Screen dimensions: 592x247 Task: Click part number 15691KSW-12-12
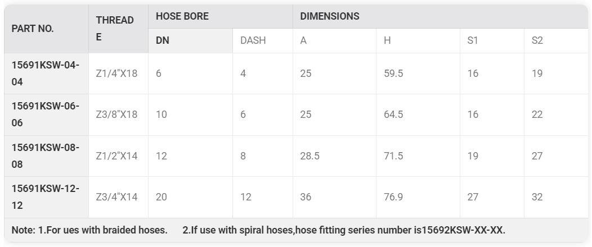pos(46,197)
